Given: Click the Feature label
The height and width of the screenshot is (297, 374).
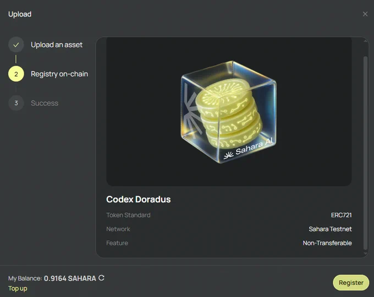Looking at the screenshot, I should [x=117, y=243].
